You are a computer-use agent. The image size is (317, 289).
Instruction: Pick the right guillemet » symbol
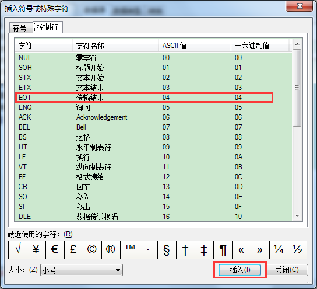(x=260, y=250)
